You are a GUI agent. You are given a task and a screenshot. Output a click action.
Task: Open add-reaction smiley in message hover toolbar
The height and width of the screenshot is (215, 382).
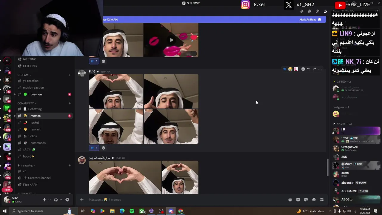(303, 69)
